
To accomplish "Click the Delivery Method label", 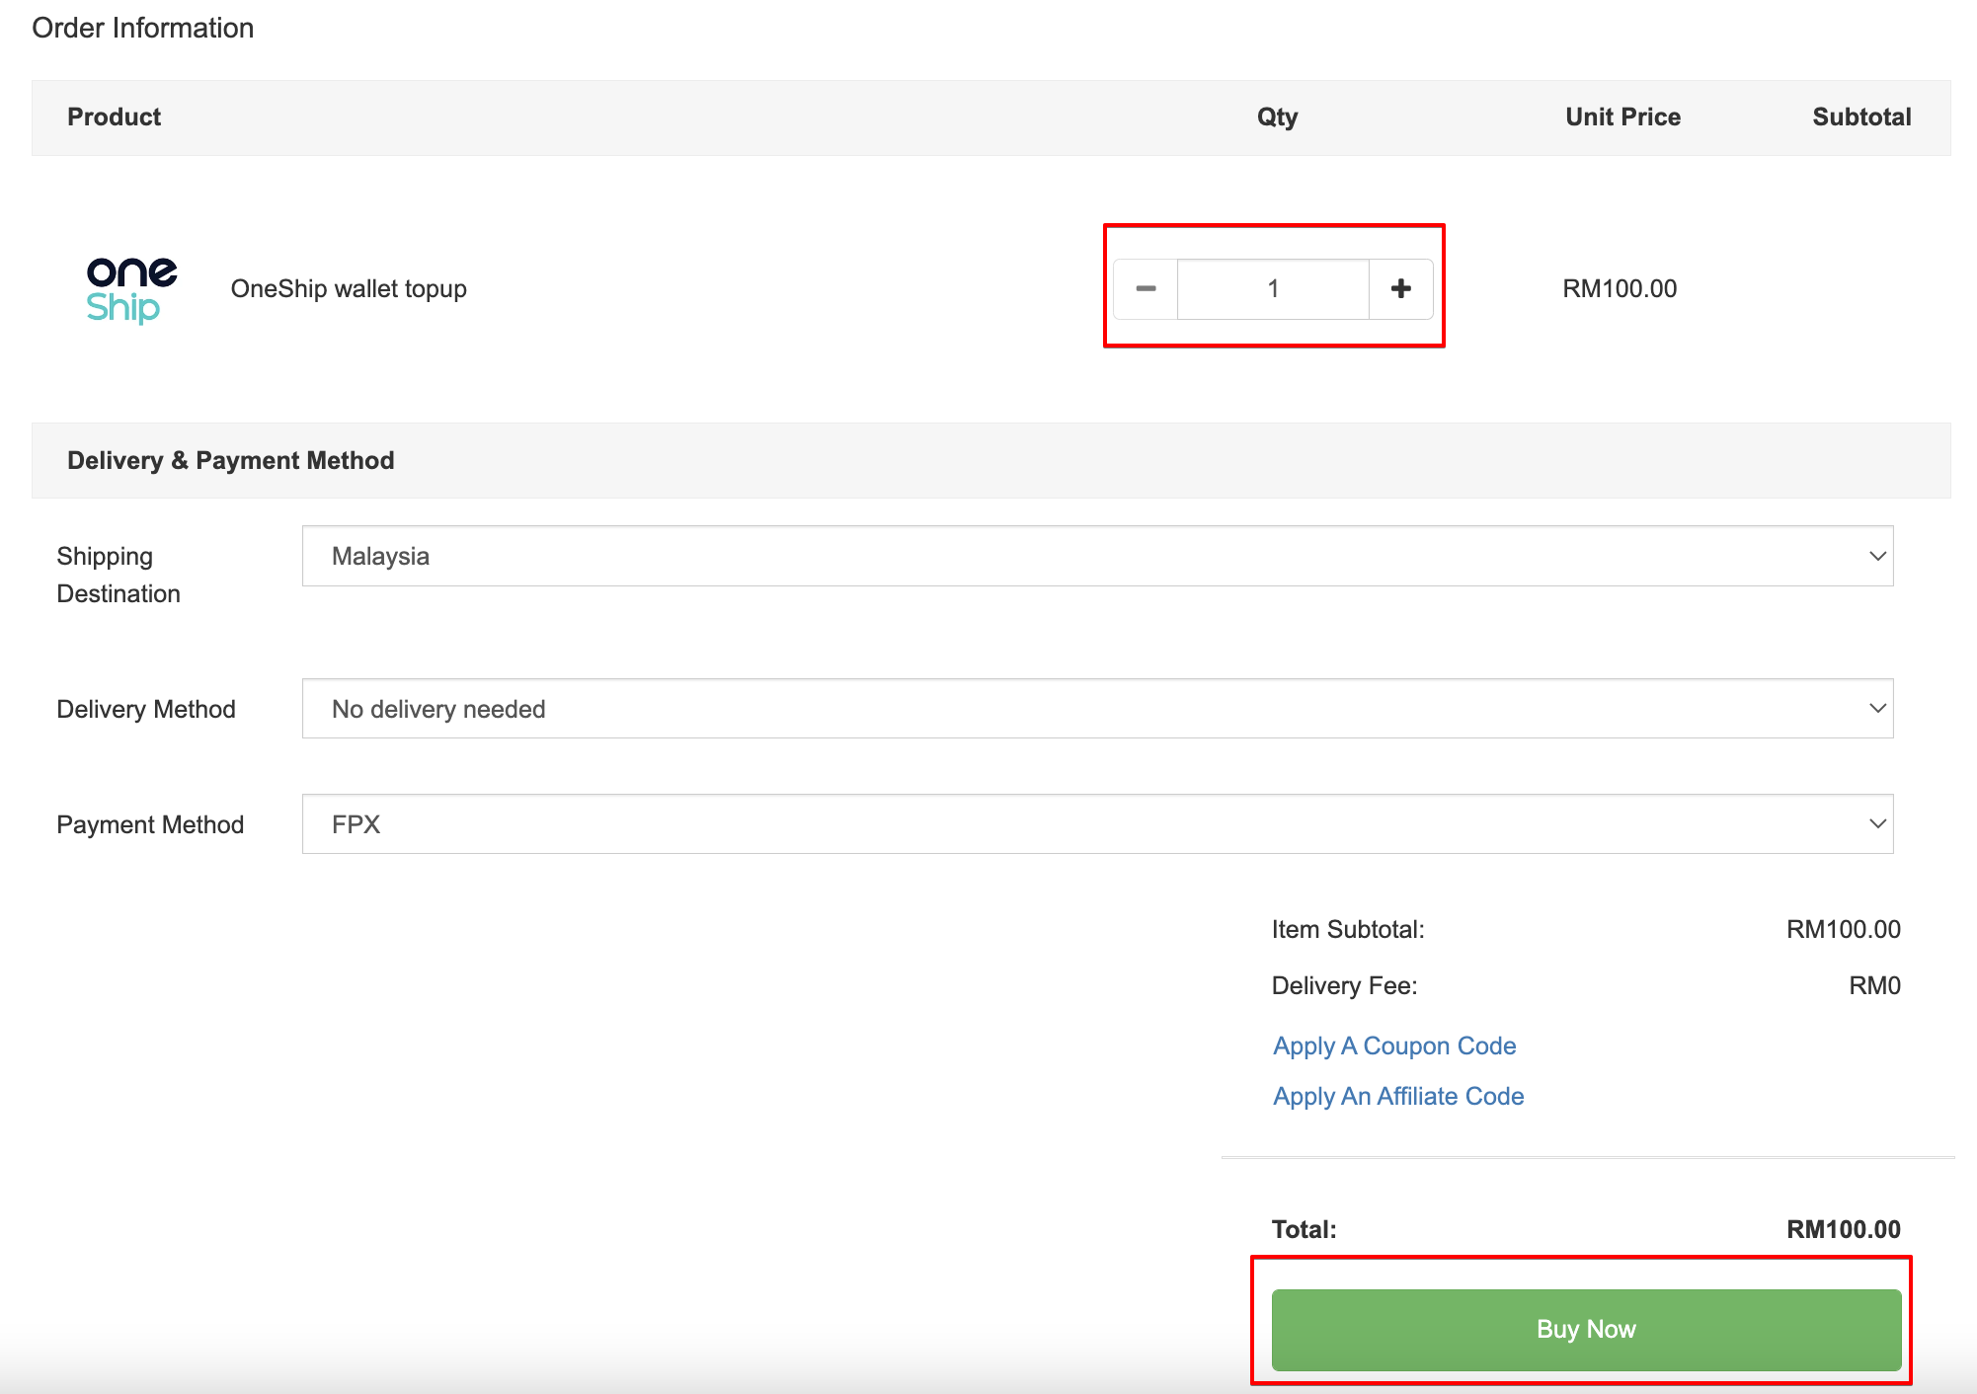I will 146,710.
